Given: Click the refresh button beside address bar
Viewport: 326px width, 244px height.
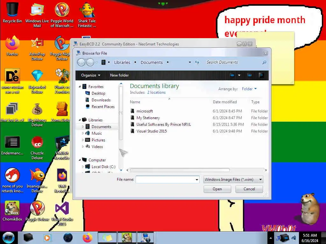Looking at the screenshot, I should [x=197, y=62].
